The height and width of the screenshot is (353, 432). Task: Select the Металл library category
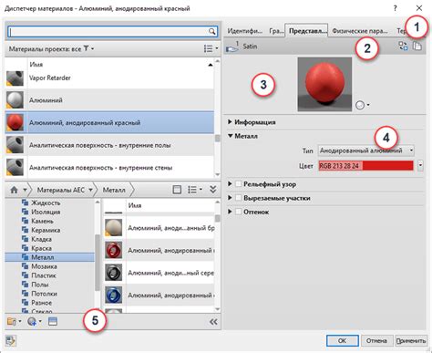[50, 257]
